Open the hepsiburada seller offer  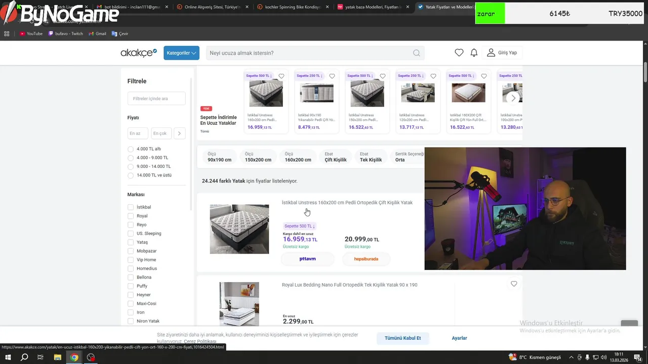coord(367,259)
